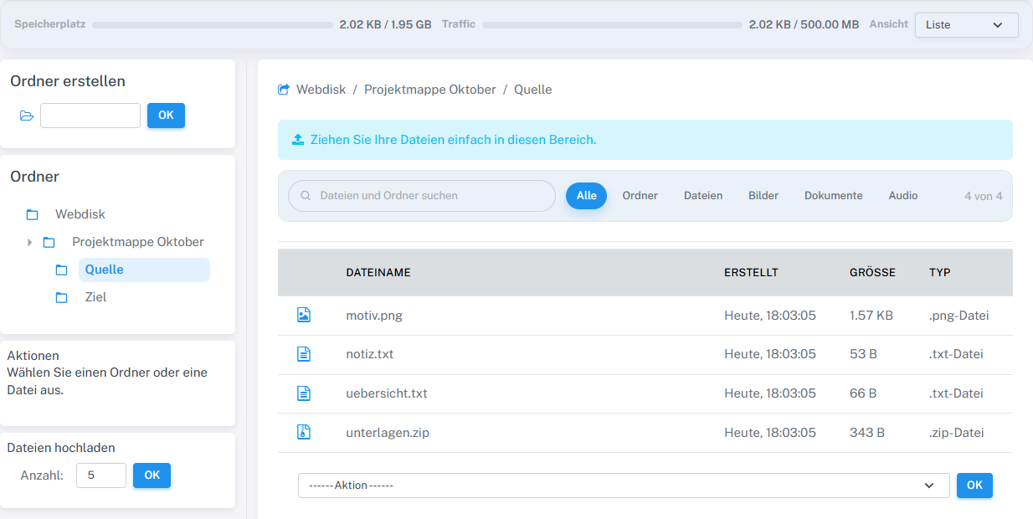Click OK beside the Aktion dropdown
This screenshot has width=1033, height=519.
pyautogui.click(x=974, y=486)
